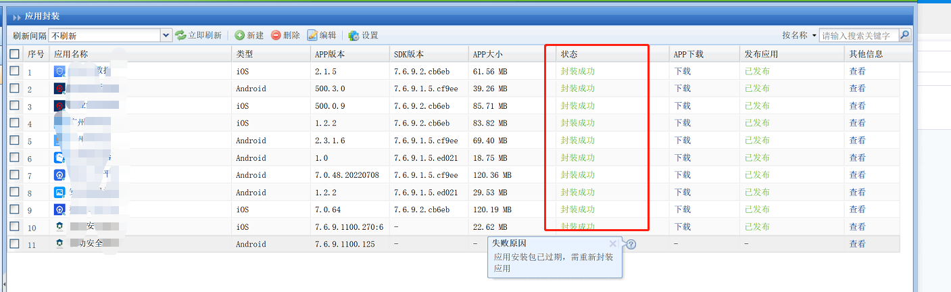
Task: Click the 立即刷新 refresh icon
Action: click(x=180, y=35)
